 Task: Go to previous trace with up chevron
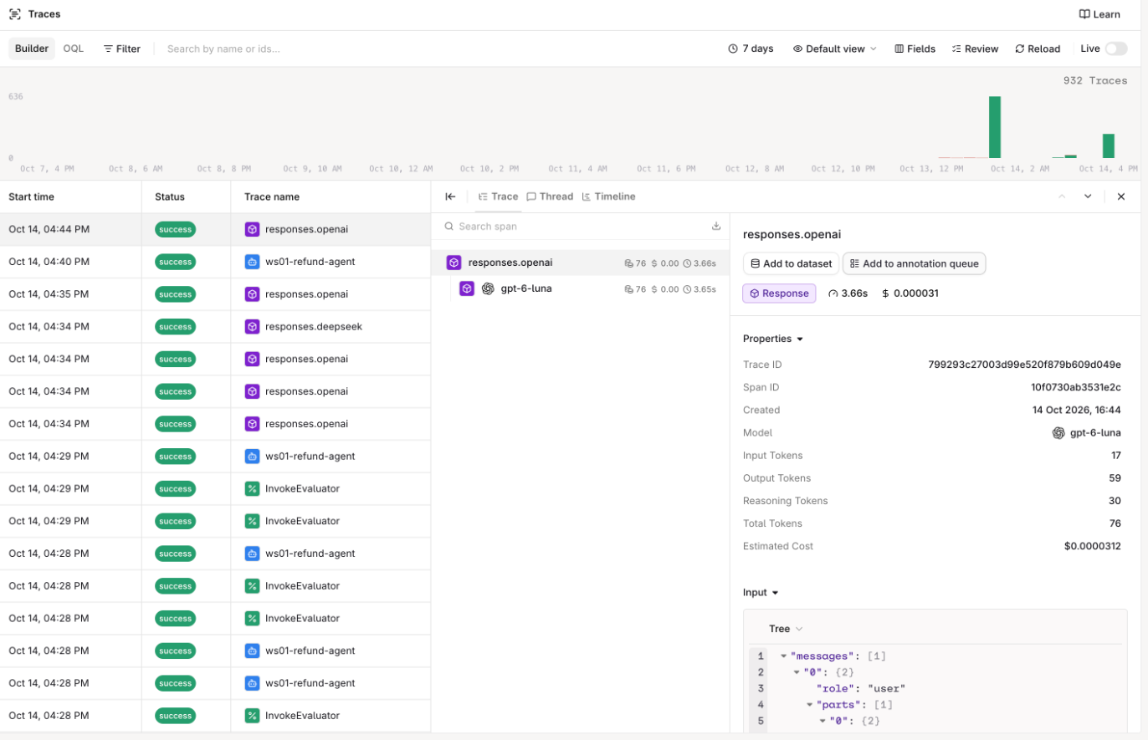click(x=1063, y=196)
